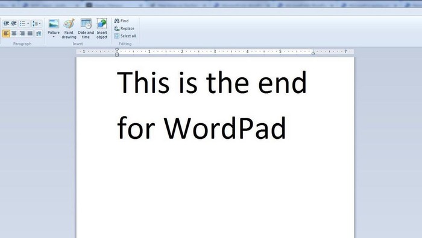Click the right indent marker on ruler
Image resolution: width=422 pixels, height=238 pixels.
pos(313,53)
